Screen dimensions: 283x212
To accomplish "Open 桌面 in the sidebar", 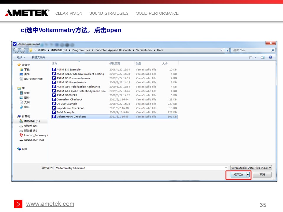I will click(x=25, y=74).
